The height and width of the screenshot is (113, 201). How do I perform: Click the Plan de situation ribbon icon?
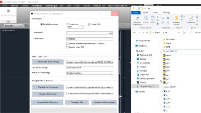(x=8, y=11)
